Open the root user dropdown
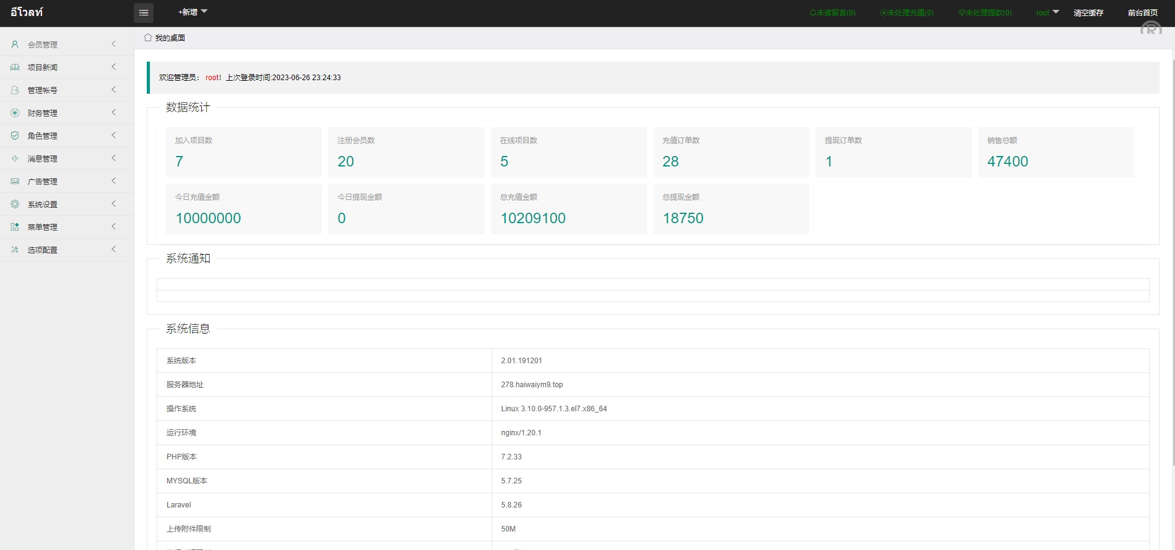 coord(1047,13)
